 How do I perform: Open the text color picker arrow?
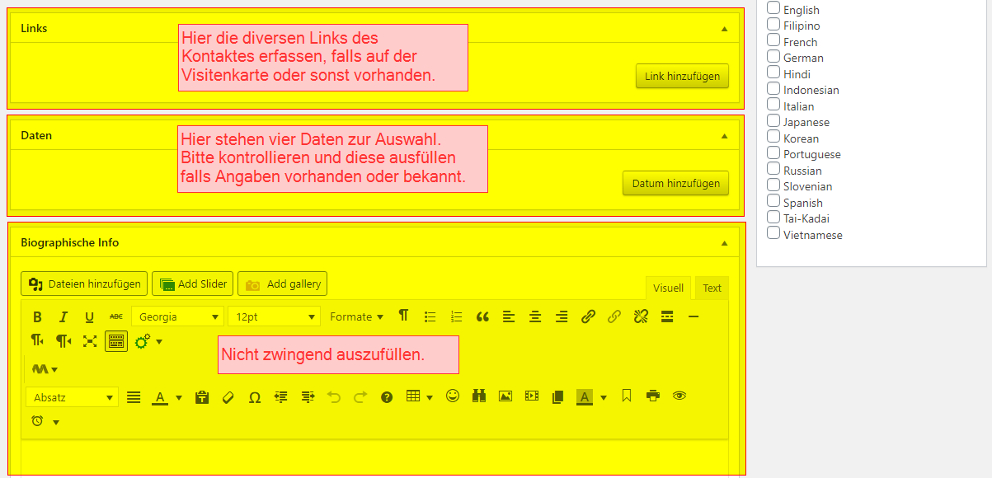[179, 398]
